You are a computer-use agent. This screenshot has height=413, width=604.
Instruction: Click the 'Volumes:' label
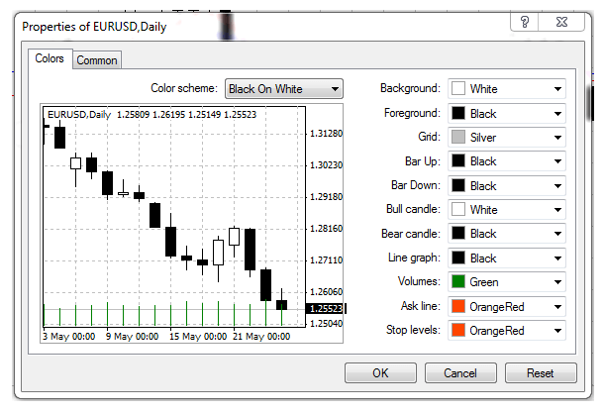pos(419,281)
